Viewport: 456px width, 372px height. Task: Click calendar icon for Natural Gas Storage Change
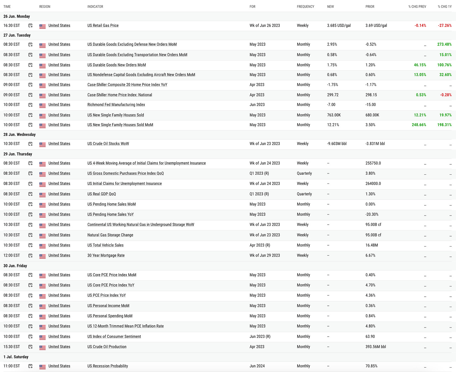pyautogui.click(x=30, y=235)
